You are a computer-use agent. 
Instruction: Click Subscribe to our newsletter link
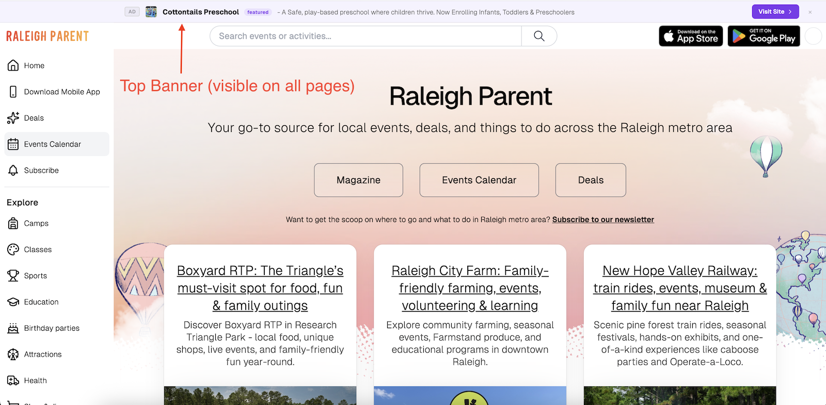[603, 220]
